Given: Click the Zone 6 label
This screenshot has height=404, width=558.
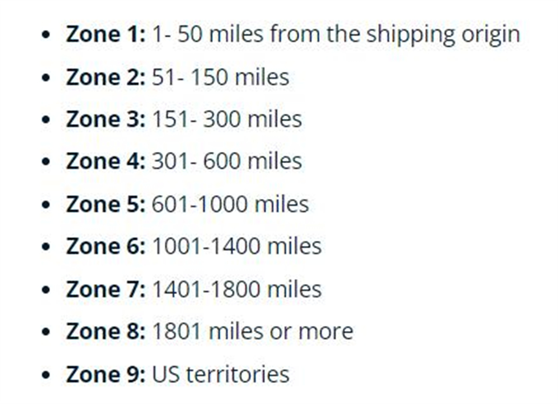Looking at the screenshot, I should (x=106, y=246).
